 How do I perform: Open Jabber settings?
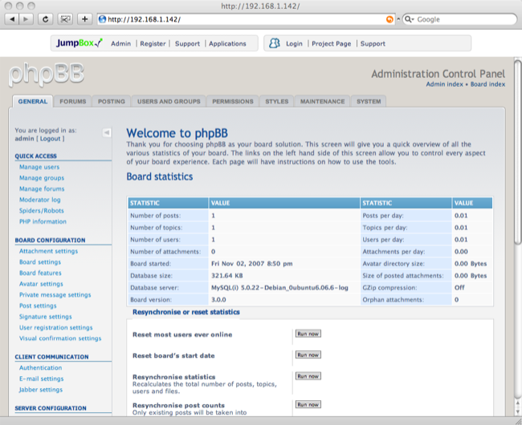[41, 390]
